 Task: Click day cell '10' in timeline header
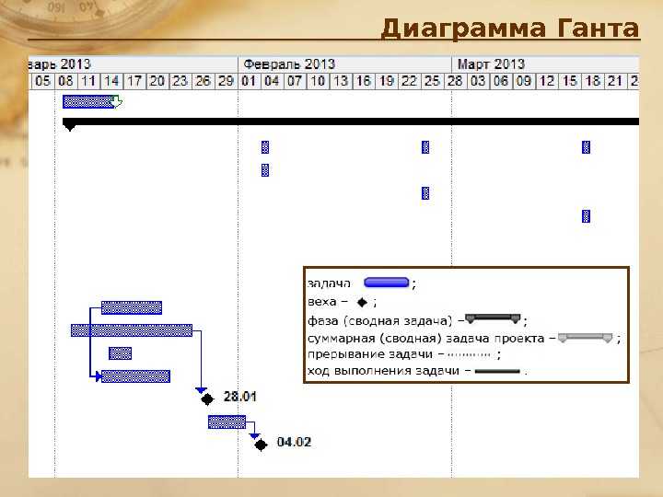(x=317, y=81)
